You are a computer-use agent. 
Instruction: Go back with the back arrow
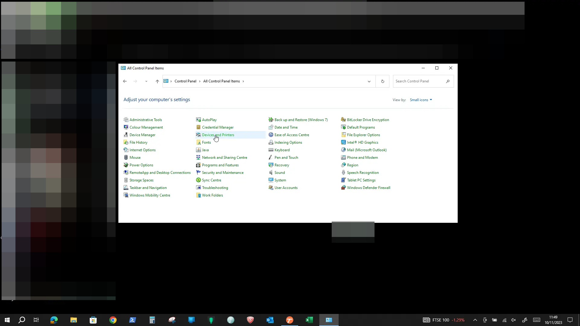click(x=125, y=81)
